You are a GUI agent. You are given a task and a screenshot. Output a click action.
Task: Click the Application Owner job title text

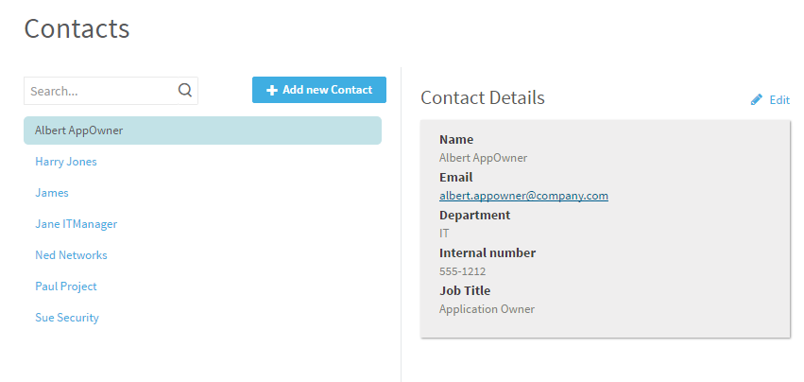(x=487, y=309)
